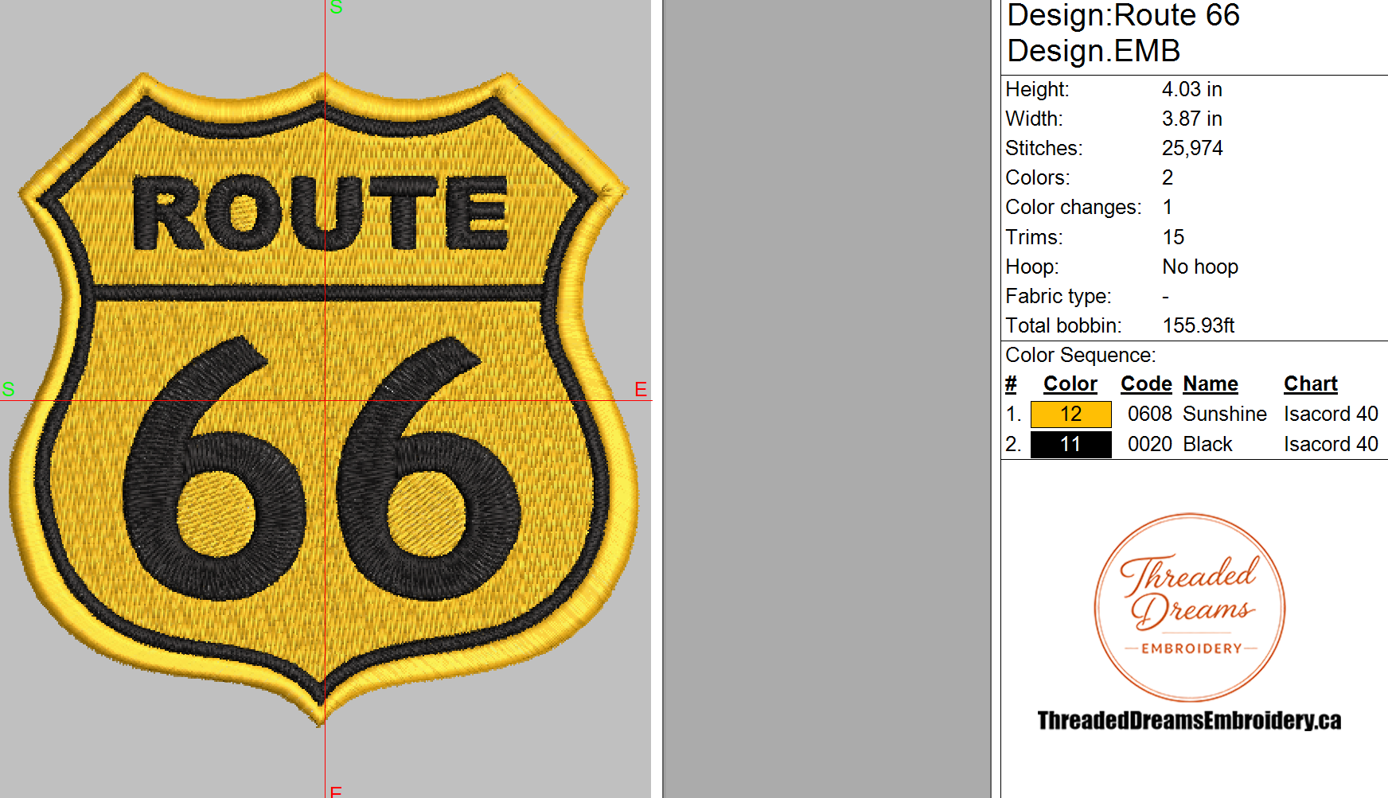This screenshot has height=798, width=1388.
Task: Click the Height value 4.03 in
Action: (1191, 89)
